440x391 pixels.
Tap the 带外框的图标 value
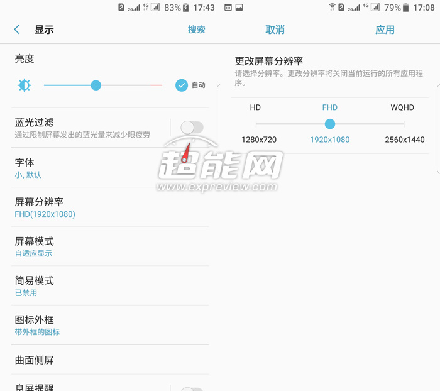click(x=37, y=332)
